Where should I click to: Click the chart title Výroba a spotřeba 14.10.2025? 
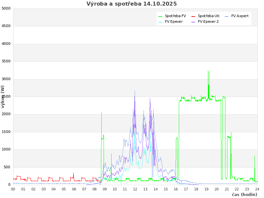click(x=132, y=4)
